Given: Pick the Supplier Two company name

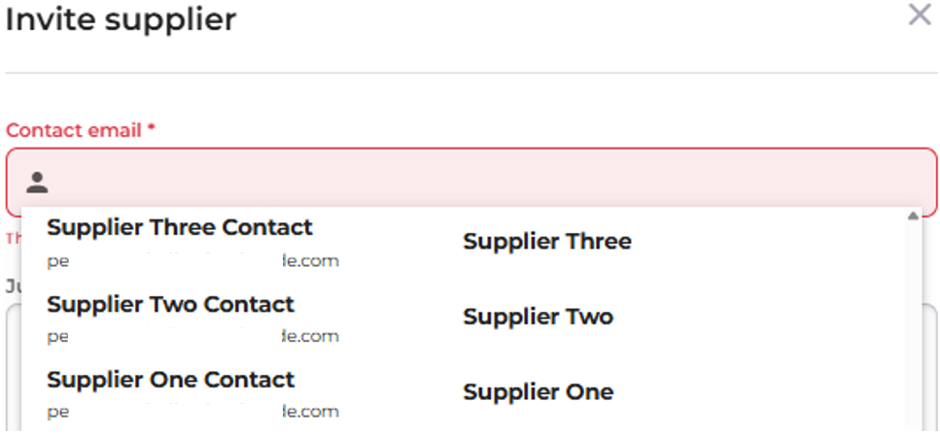Looking at the screenshot, I should click(x=538, y=318).
